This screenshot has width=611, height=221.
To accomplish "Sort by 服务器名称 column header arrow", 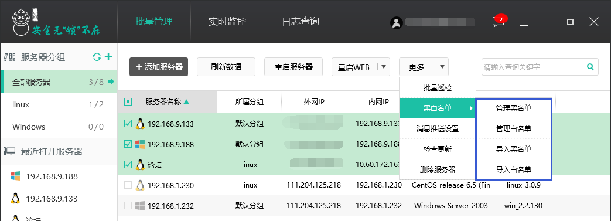I will 186,102.
